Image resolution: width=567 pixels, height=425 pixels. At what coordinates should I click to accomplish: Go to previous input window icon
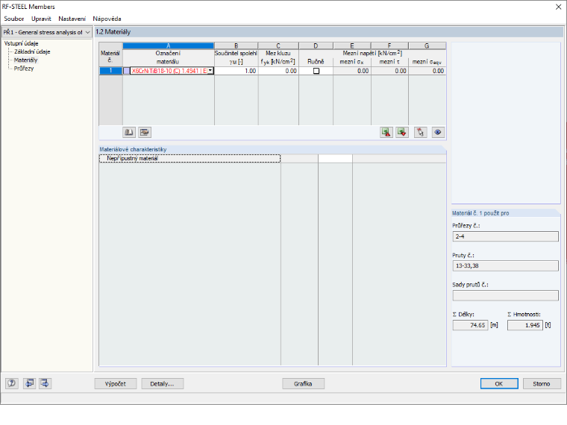[x=29, y=383]
